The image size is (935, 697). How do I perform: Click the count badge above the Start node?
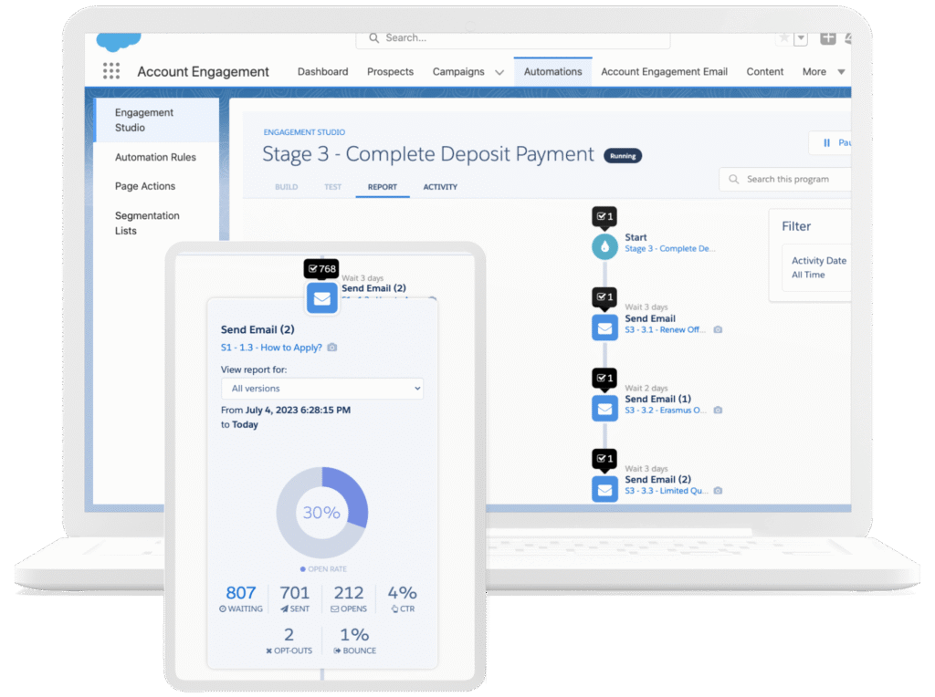(x=604, y=216)
